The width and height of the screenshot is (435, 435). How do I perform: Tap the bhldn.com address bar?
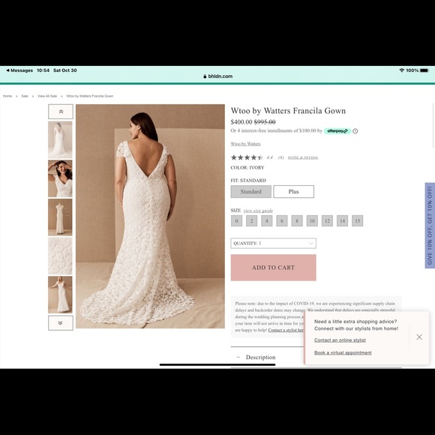(x=217, y=76)
